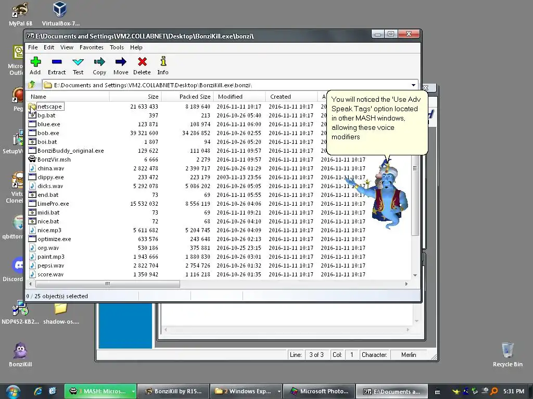The image size is (533, 399).
Task: Click the taskbar clock showing 5:31 PM
Action: click(513, 391)
